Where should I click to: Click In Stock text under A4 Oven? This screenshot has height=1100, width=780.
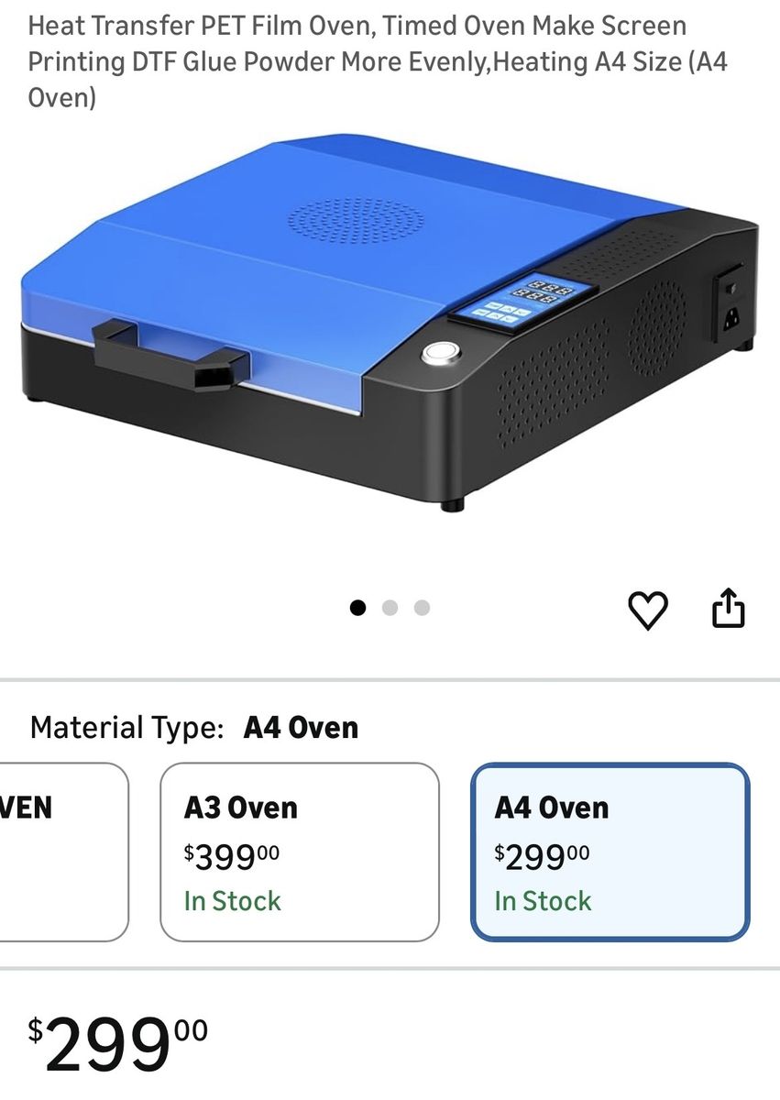(x=544, y=901)
